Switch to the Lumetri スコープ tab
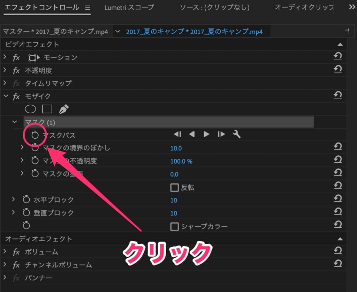357x292 pixels. 129,7
